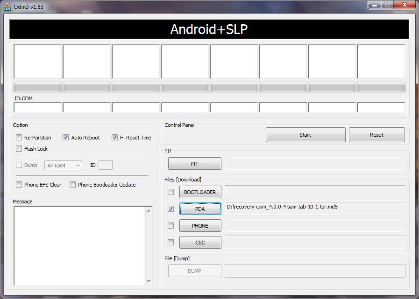Uncheck the box next to PDA
Viewport: 419px width, 299px height.
(x=170, y=209)
